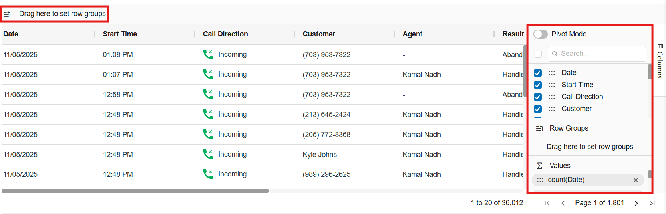Toggle the select-all columns checkbox

538,54
